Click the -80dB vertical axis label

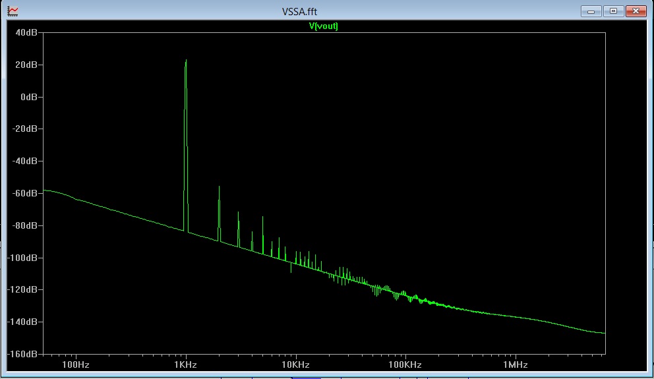tap(24, 225)
